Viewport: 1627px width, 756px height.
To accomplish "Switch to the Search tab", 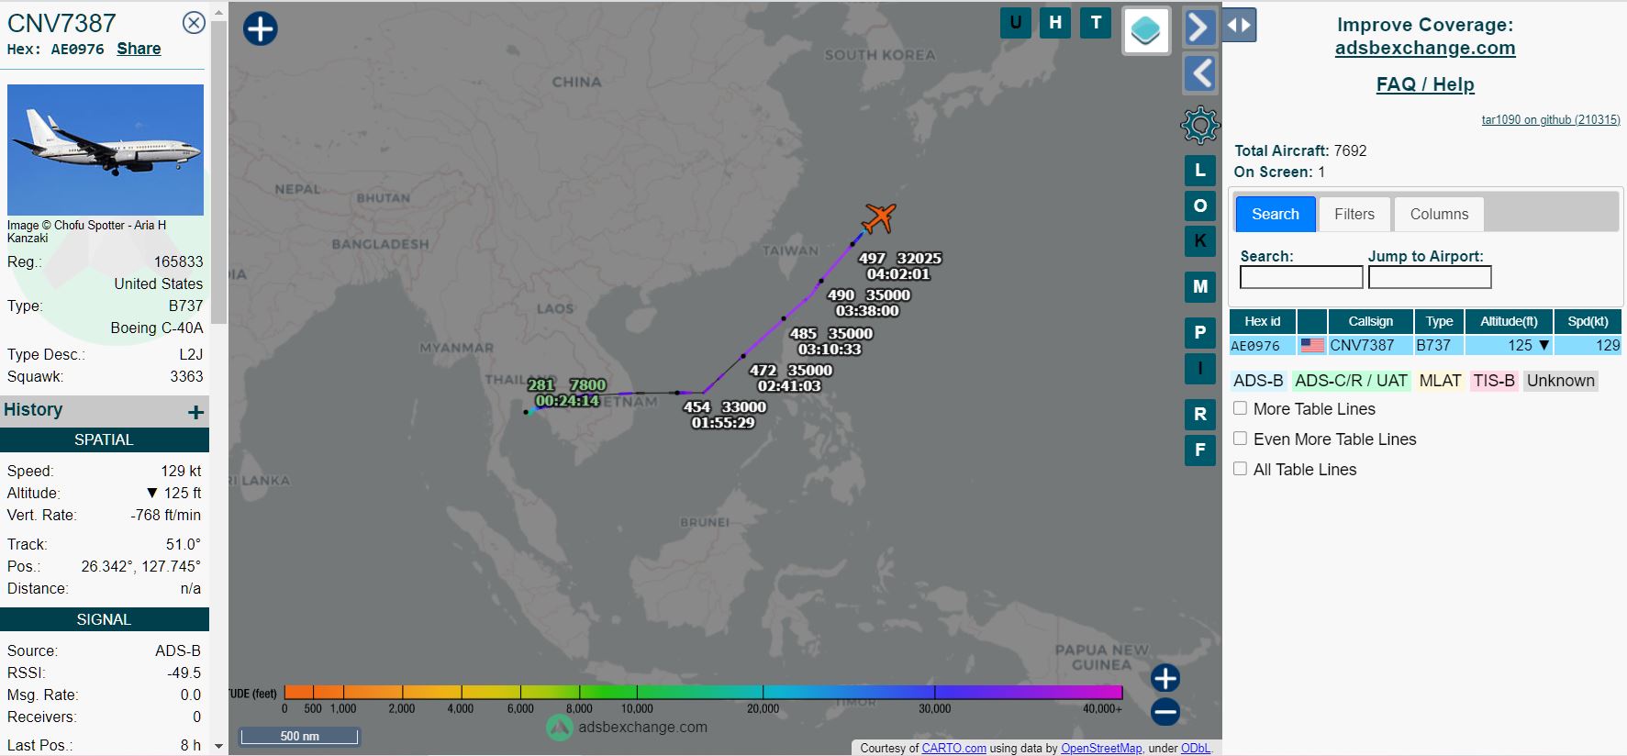I will click(x=1276, y=214).
